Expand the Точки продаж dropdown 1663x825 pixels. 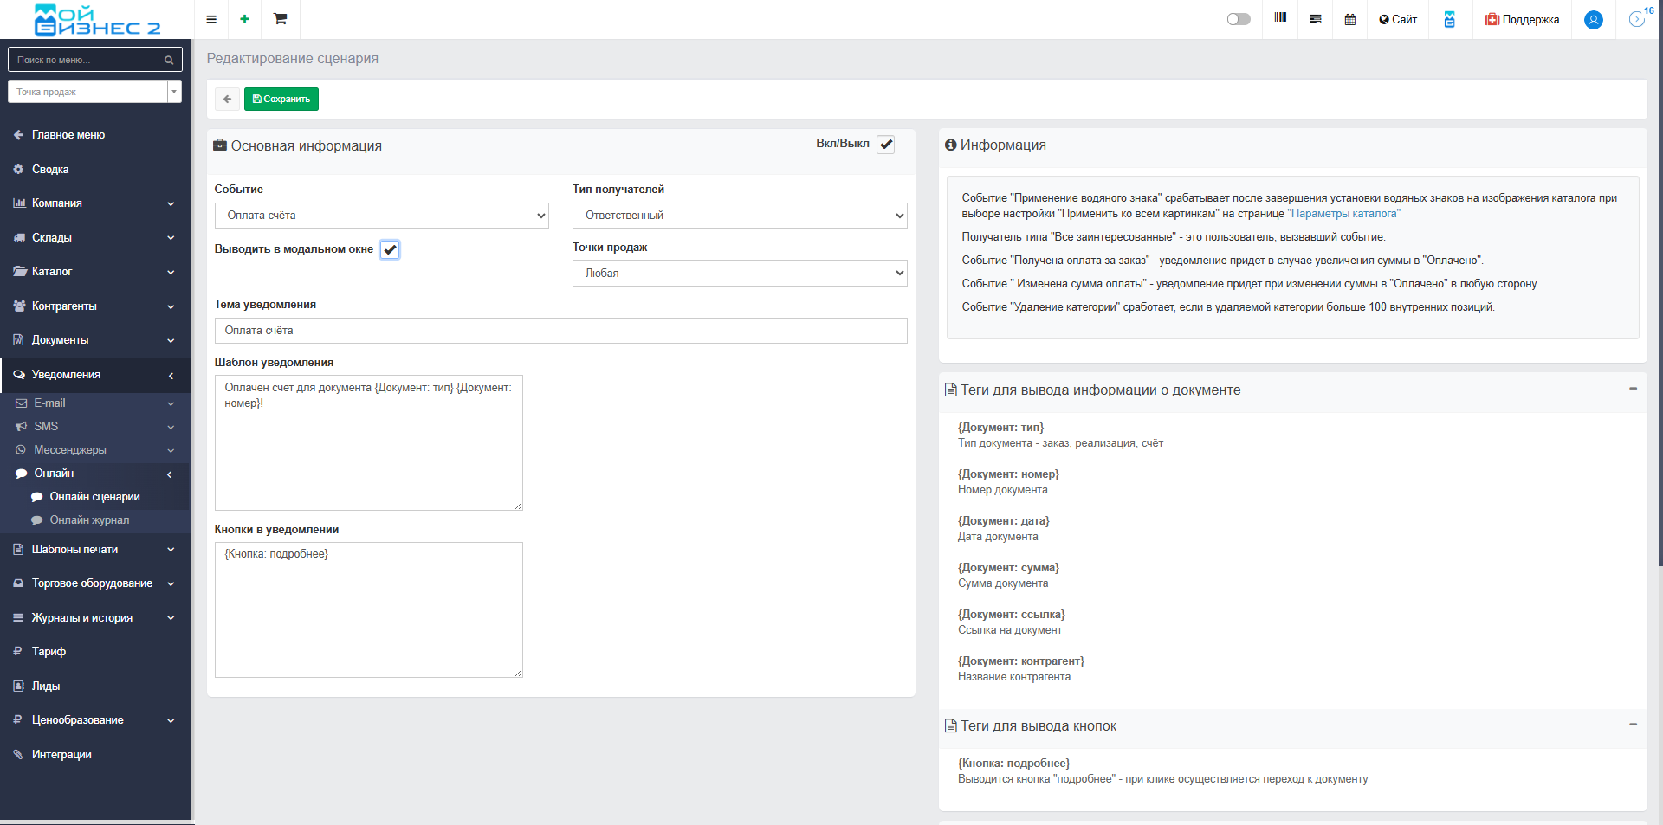739,273
